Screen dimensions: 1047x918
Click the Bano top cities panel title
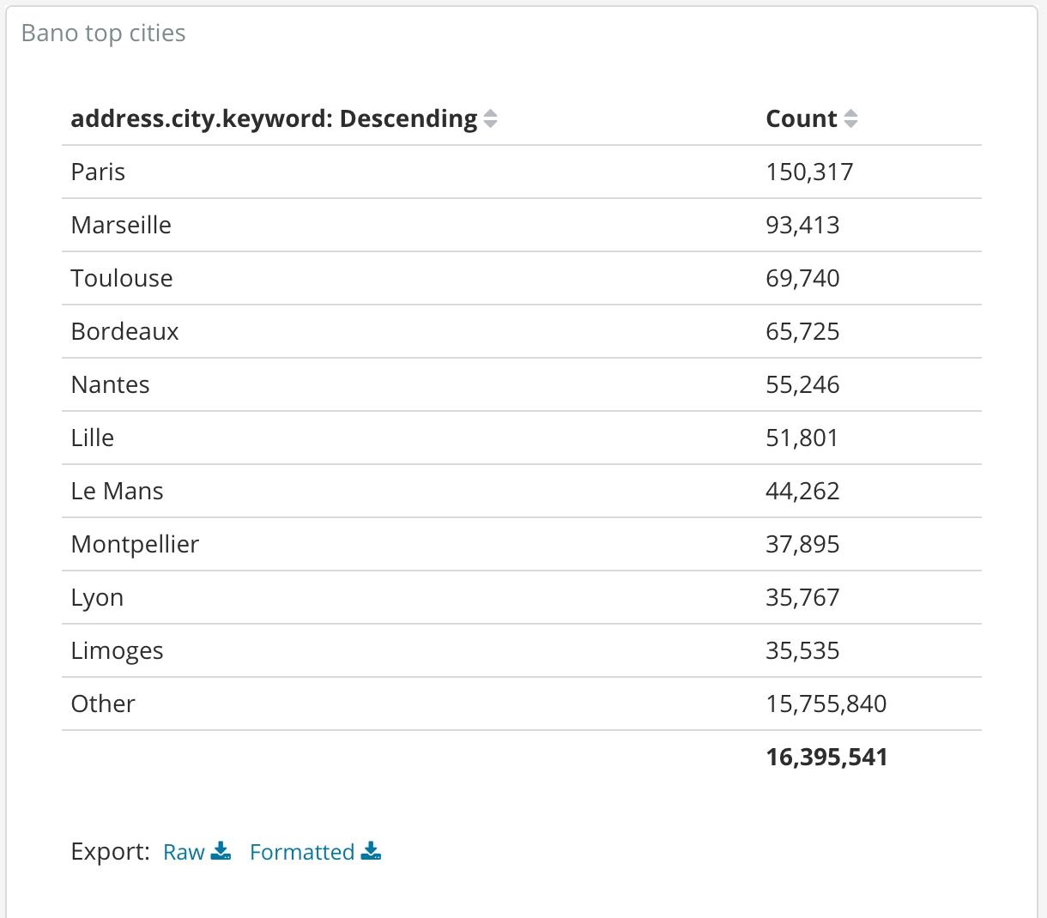(x=103, y=33)
